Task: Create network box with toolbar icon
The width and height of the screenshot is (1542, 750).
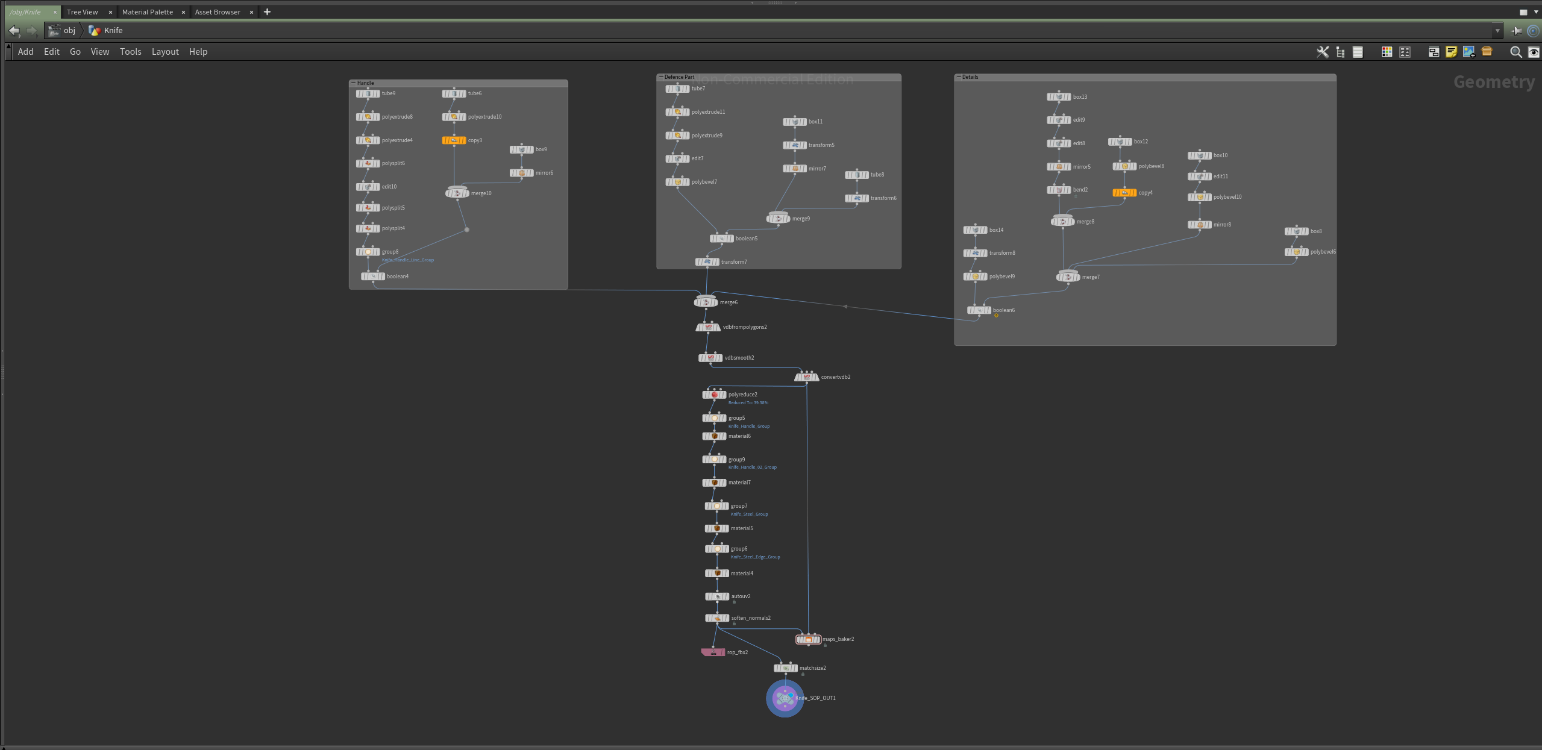Action: point(1434,52)
